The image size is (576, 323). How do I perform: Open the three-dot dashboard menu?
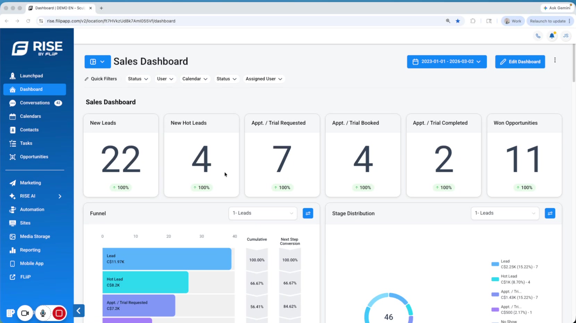[555, 60]
